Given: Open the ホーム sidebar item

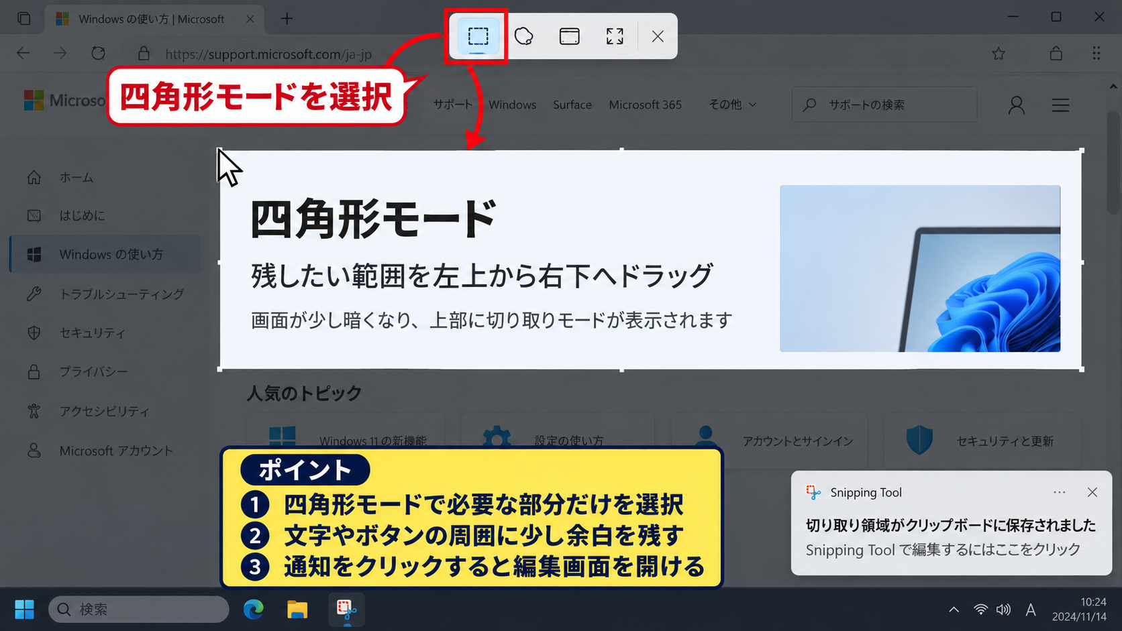Looking at the screenshot, I should (105, 178).
